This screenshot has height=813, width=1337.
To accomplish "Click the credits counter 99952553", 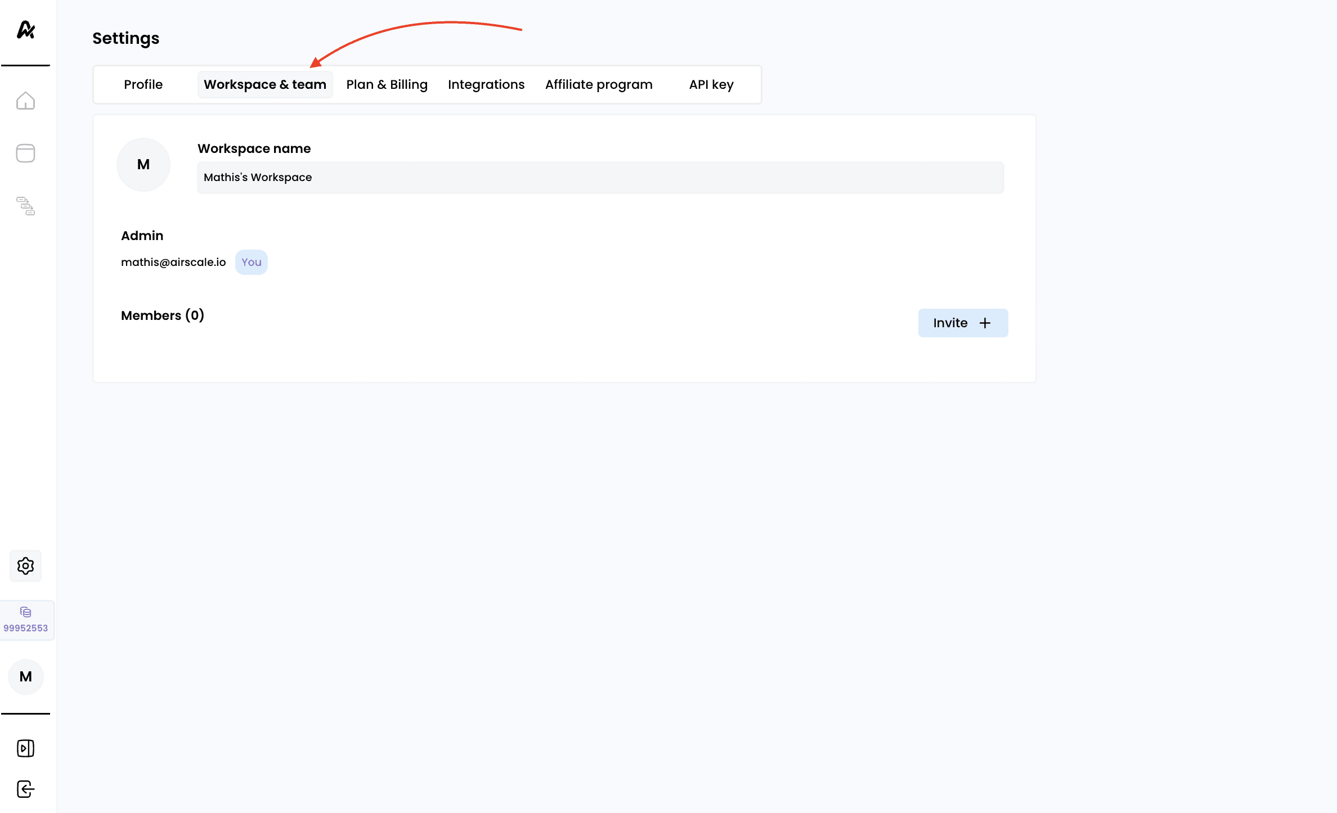I will tap(26, 620).
